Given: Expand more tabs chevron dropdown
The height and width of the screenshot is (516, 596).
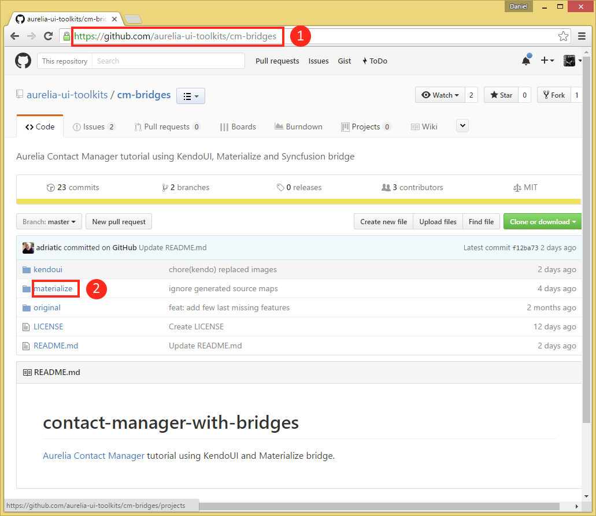Looking at the screenshot, I should [462, 126].
